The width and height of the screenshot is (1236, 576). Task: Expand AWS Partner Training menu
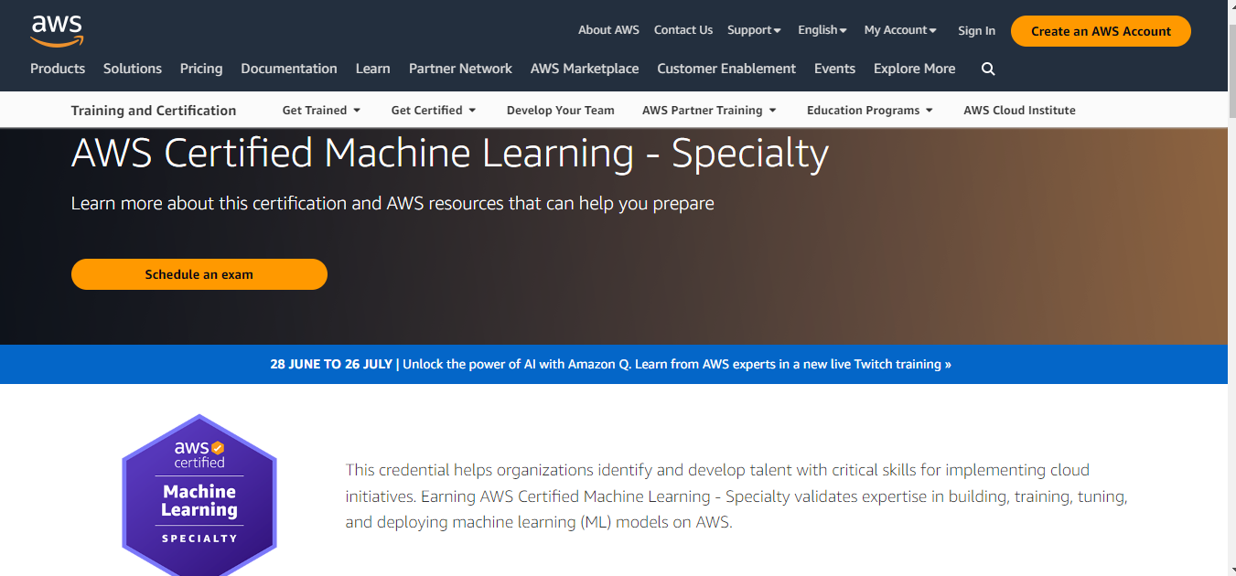point(709,111)
